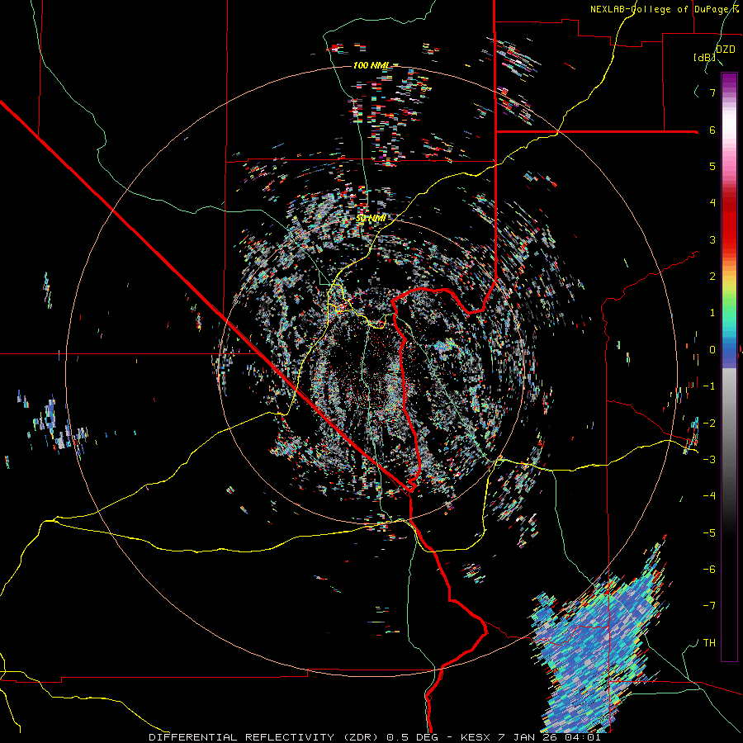Click the 4 value on the dB scale
The width and height of the screenshot is (743, 743).
712,203
